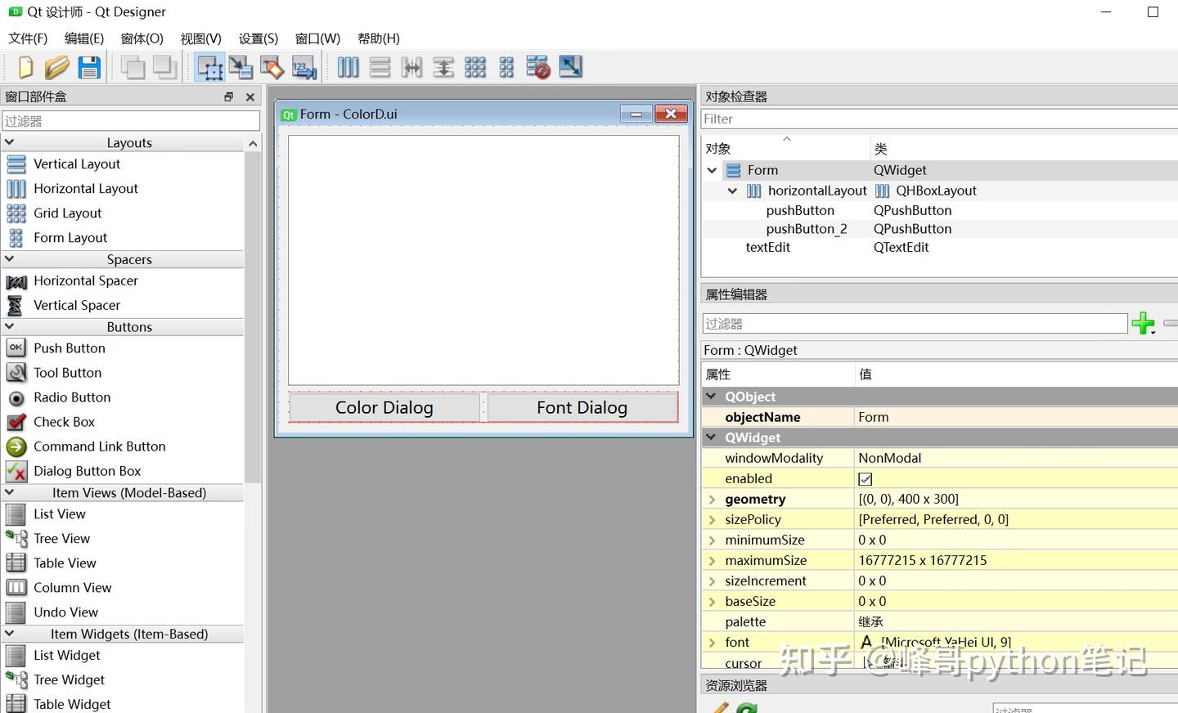Click the Open file folder icon

[x=56, y=68]
